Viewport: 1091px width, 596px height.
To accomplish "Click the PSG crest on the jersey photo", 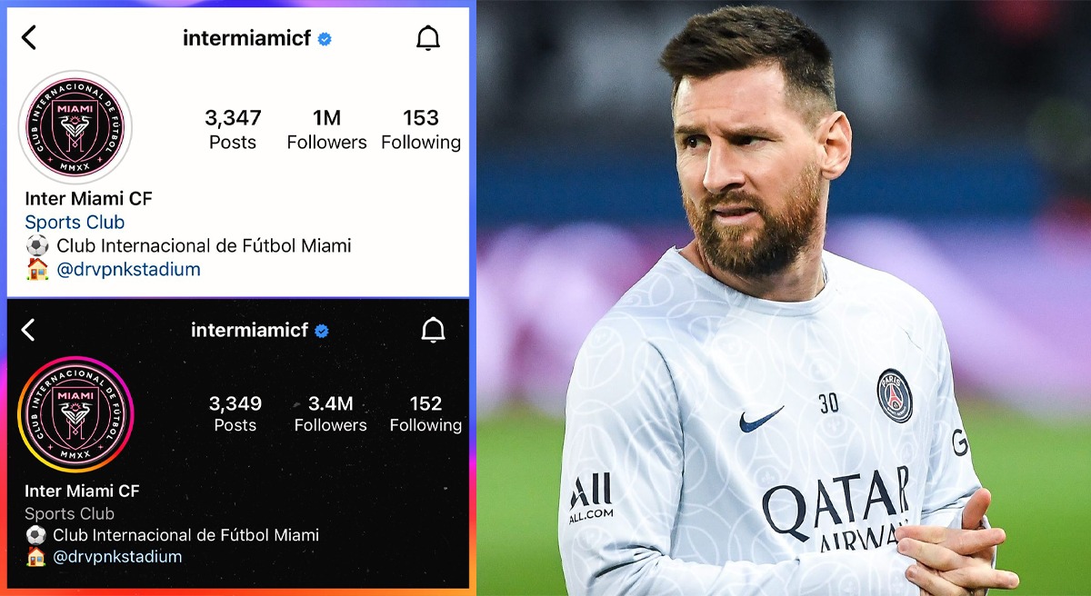I will tap(895, 395).
